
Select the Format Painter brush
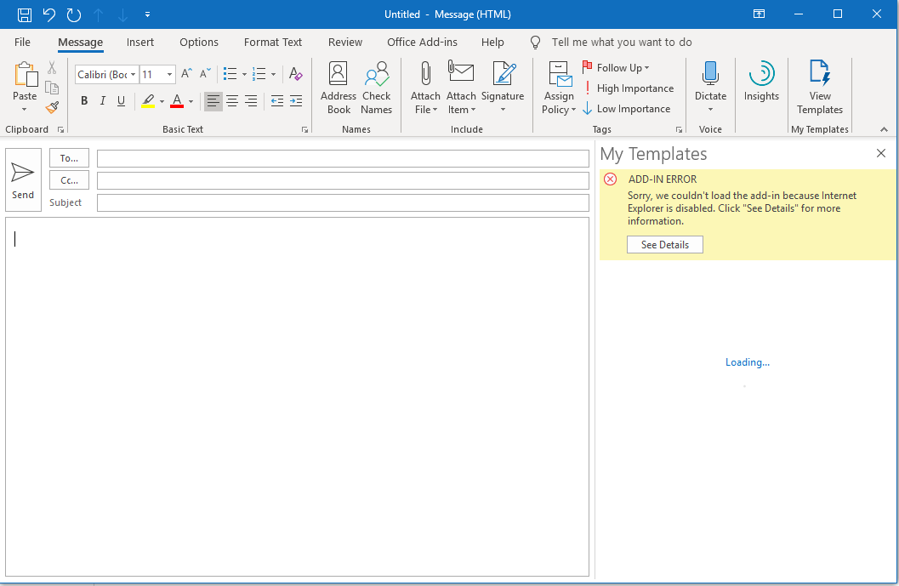tap(52, 107)
